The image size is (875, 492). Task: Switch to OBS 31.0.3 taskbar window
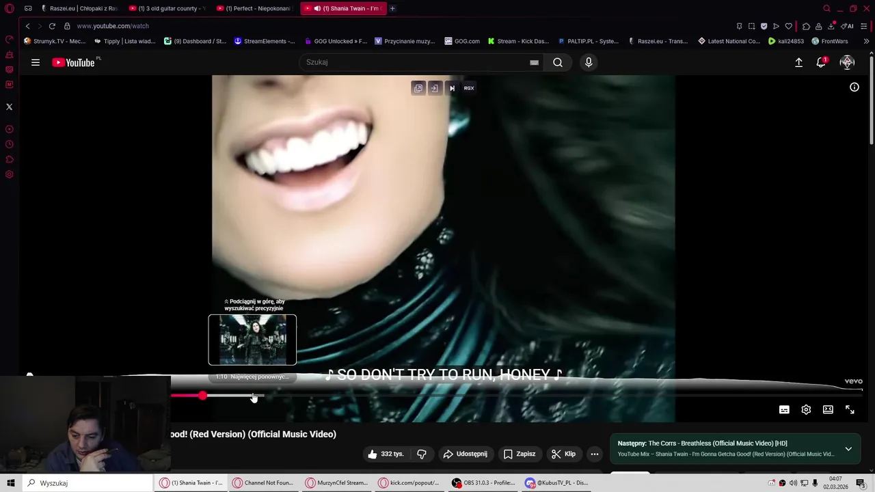(x=483, y=483)
